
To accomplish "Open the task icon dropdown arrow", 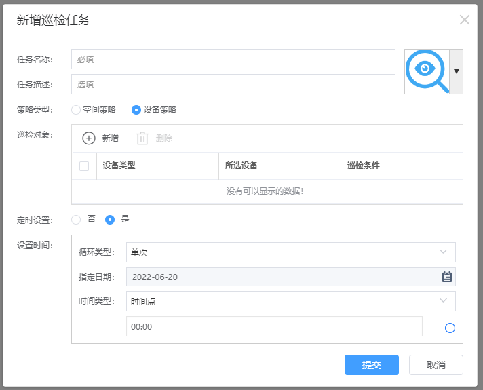I will pos(456,71).
